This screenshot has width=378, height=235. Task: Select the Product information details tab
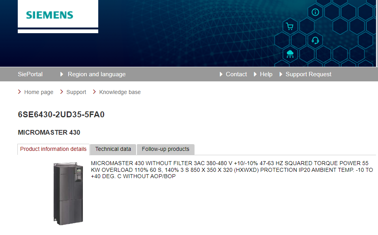(x=53, y=149)
